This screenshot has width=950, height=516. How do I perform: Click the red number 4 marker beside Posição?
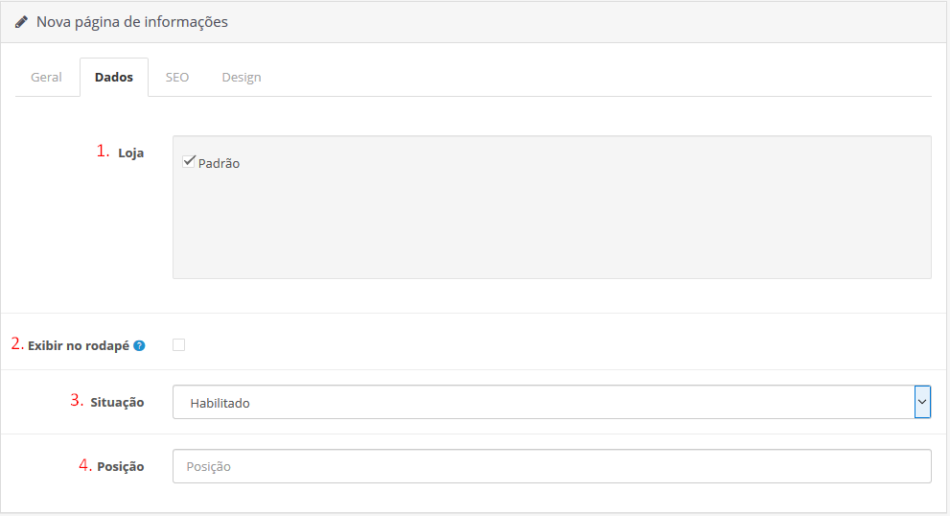click(x=85, y=465)
